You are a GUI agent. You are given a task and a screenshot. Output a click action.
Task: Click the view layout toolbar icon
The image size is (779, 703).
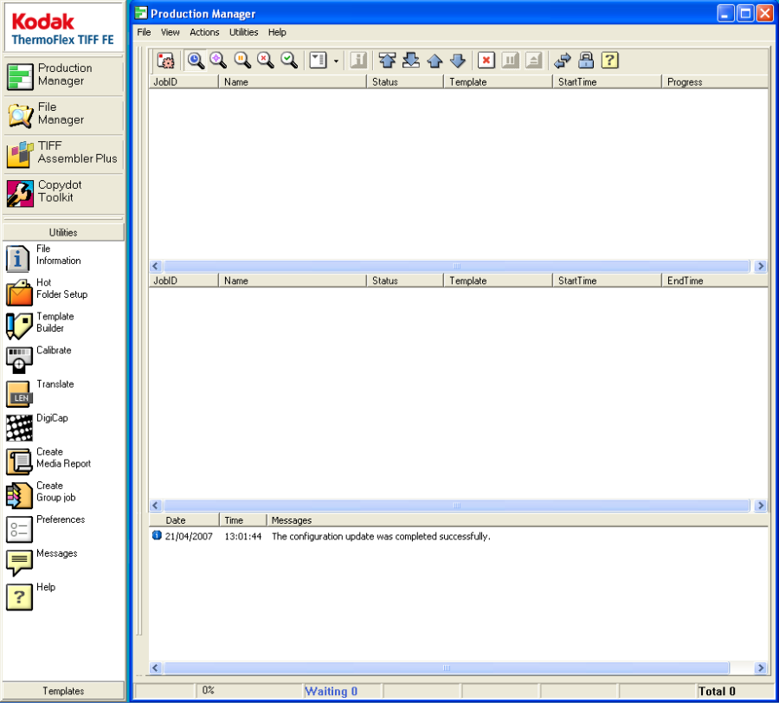(318, 61)
